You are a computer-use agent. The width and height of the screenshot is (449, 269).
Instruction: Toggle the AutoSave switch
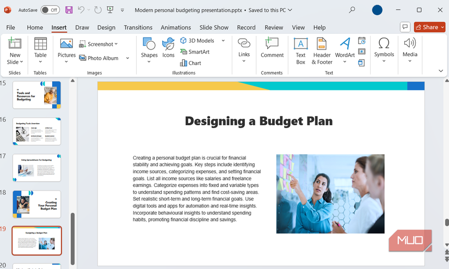[50, 10]
